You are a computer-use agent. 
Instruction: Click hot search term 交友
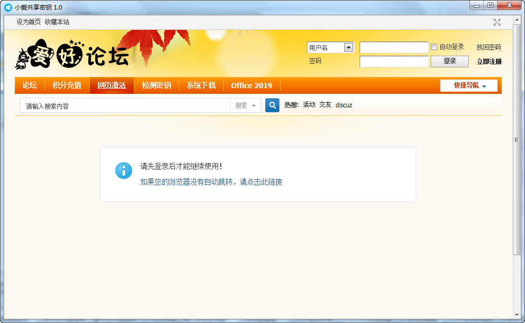point(325,105)
